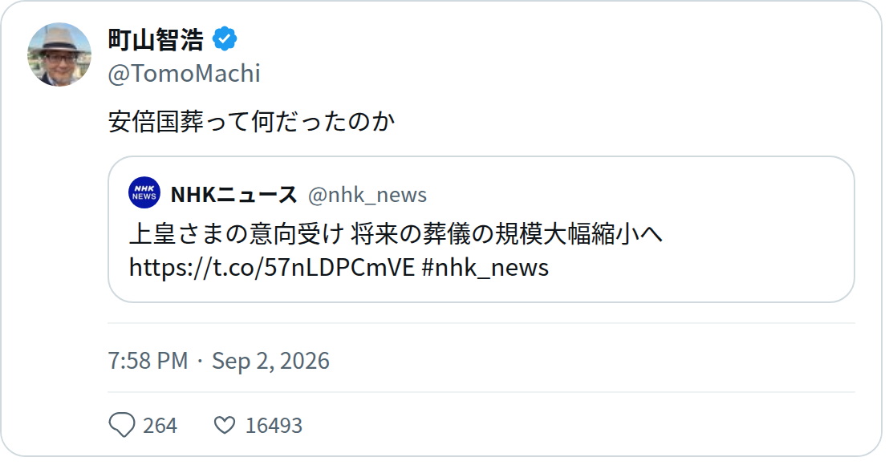Open 町山智浩's profile avatar photo
Viewport: 889px width, 465px height.
coord(59,55)
